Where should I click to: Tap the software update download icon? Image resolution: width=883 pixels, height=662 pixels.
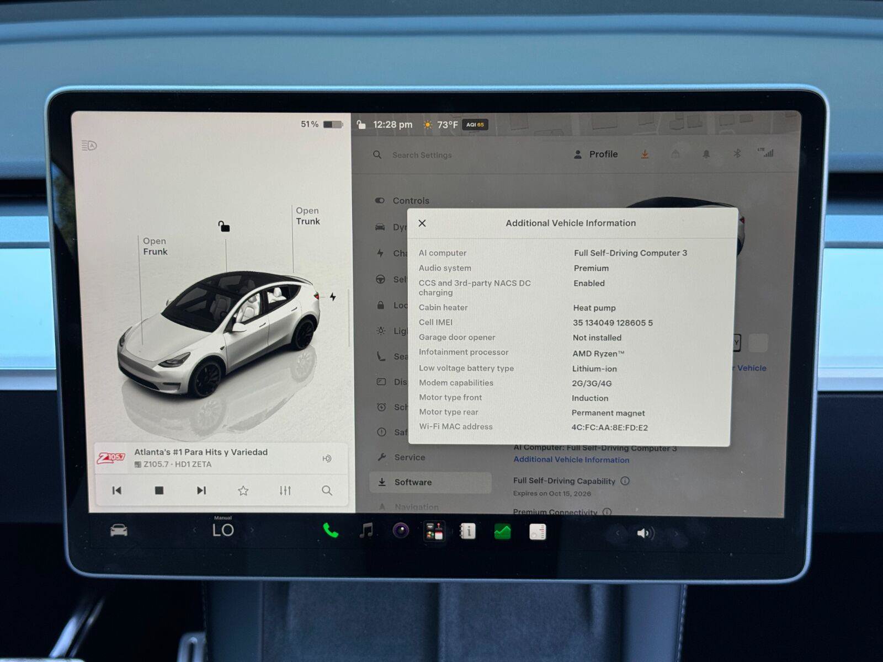click(x=645, y=154)
